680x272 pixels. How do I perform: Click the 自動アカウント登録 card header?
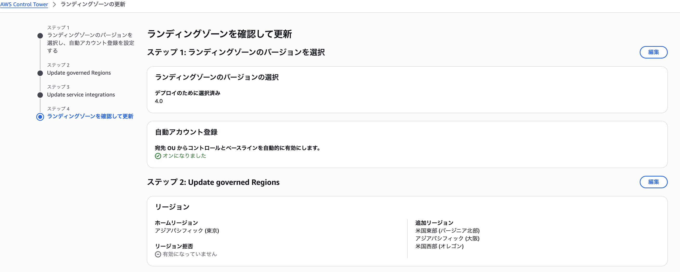(x=187, y=132)
